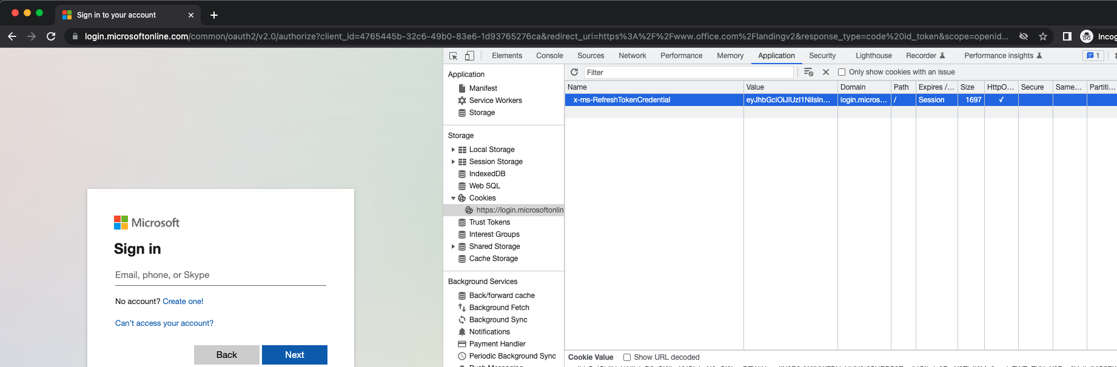Toggle the device toolbar icon
This screenshot has width=1117, height=367.
click(469, 56)
